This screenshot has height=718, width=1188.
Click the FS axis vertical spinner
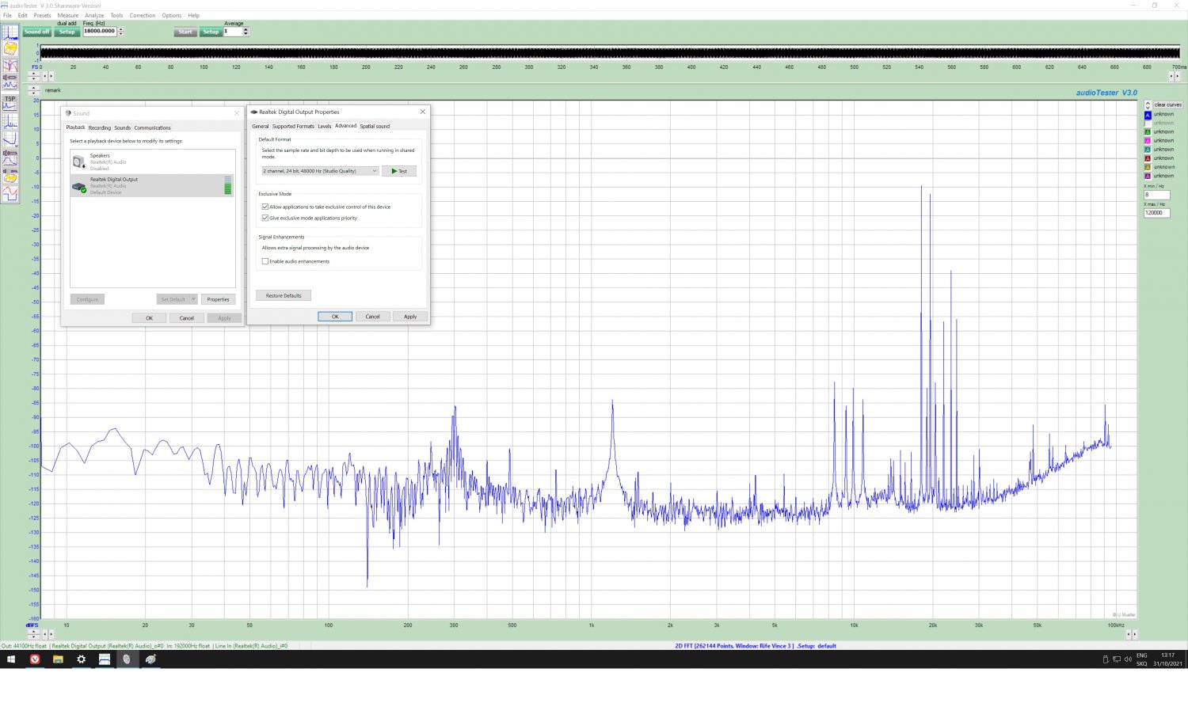pyautogui.click(x=33, y=76)
